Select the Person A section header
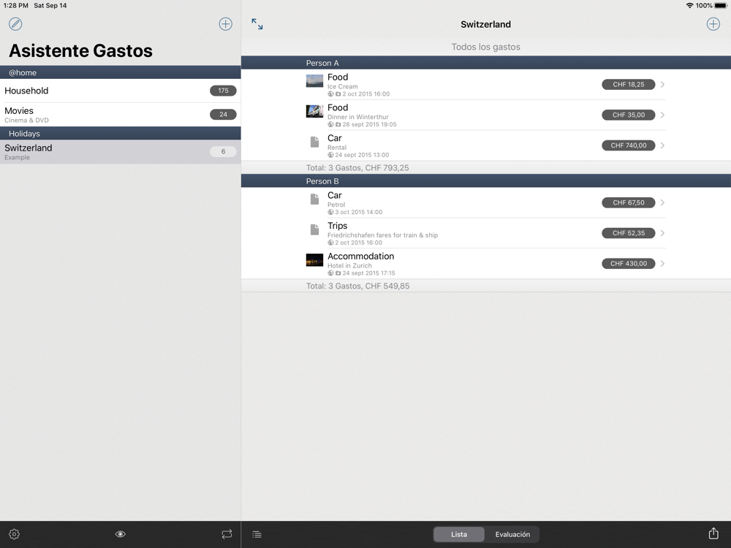 pyautogui.click(x=486, y=63)
